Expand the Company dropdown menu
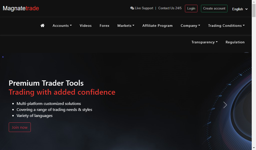256x150 pixels. [x=190, y=26]
